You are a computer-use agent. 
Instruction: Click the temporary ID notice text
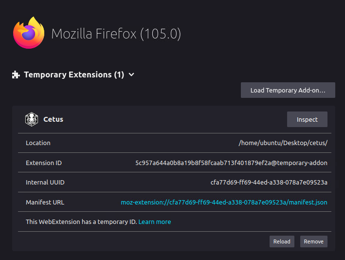(81, 222)
